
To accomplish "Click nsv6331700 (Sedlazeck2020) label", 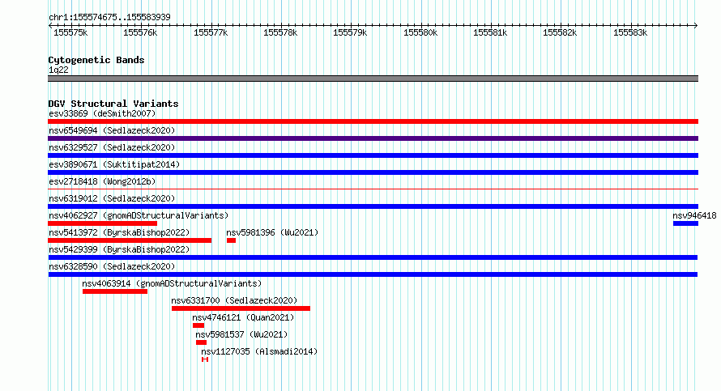I will pyautogui.click(x=234, y=300).
